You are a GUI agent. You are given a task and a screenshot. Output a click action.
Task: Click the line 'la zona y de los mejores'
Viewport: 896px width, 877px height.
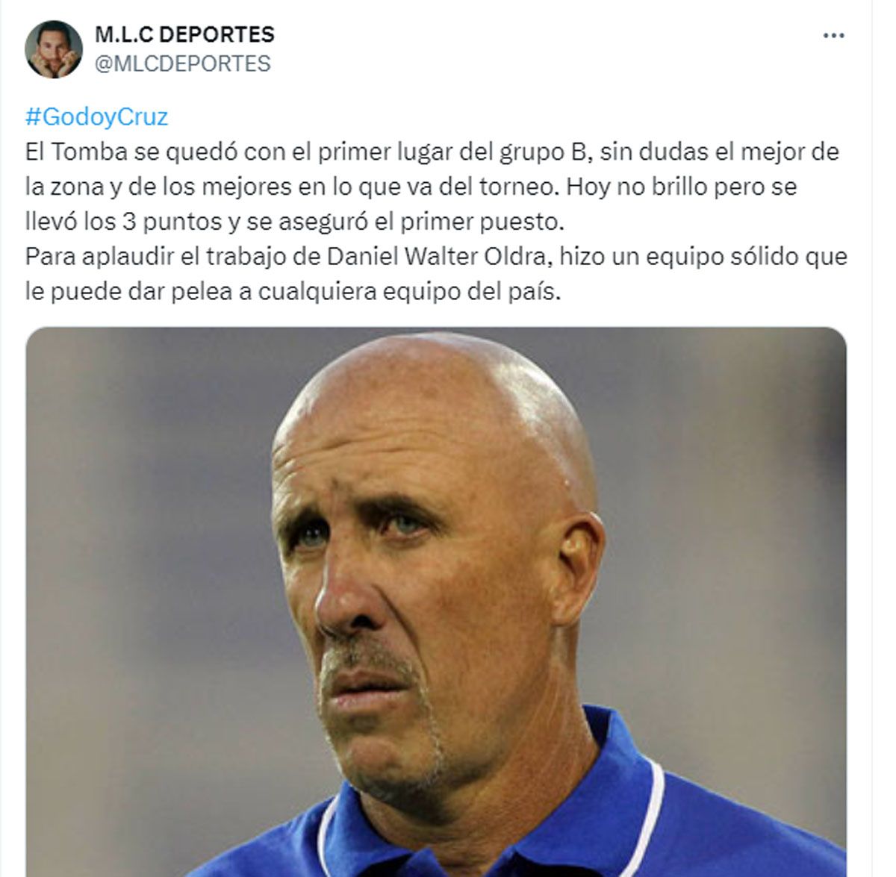coord(411,187)
